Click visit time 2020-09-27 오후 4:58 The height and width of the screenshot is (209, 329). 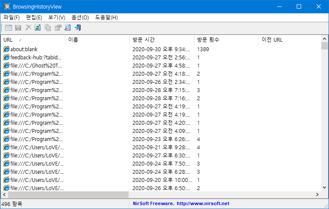point(161,65)
